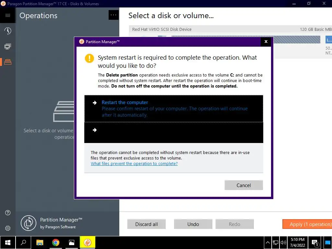332x249 pixels.
Task: Close the Partition Manager dialog
Action: 266,42
